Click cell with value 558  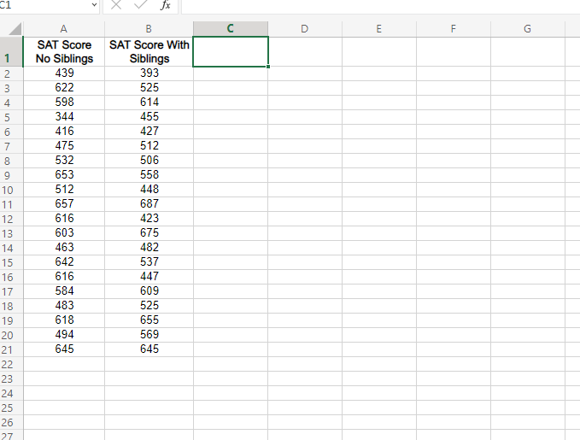pos(149,175)
